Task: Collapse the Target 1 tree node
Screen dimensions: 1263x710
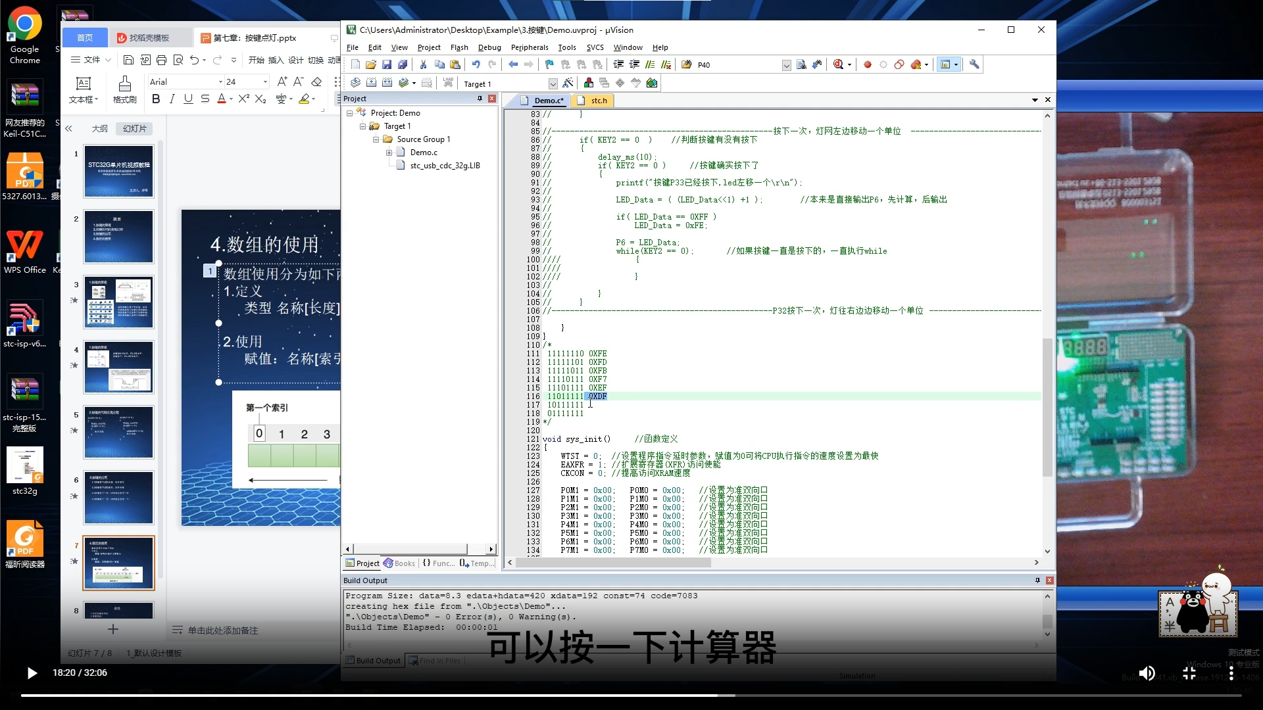Action: tap(362, 126)
